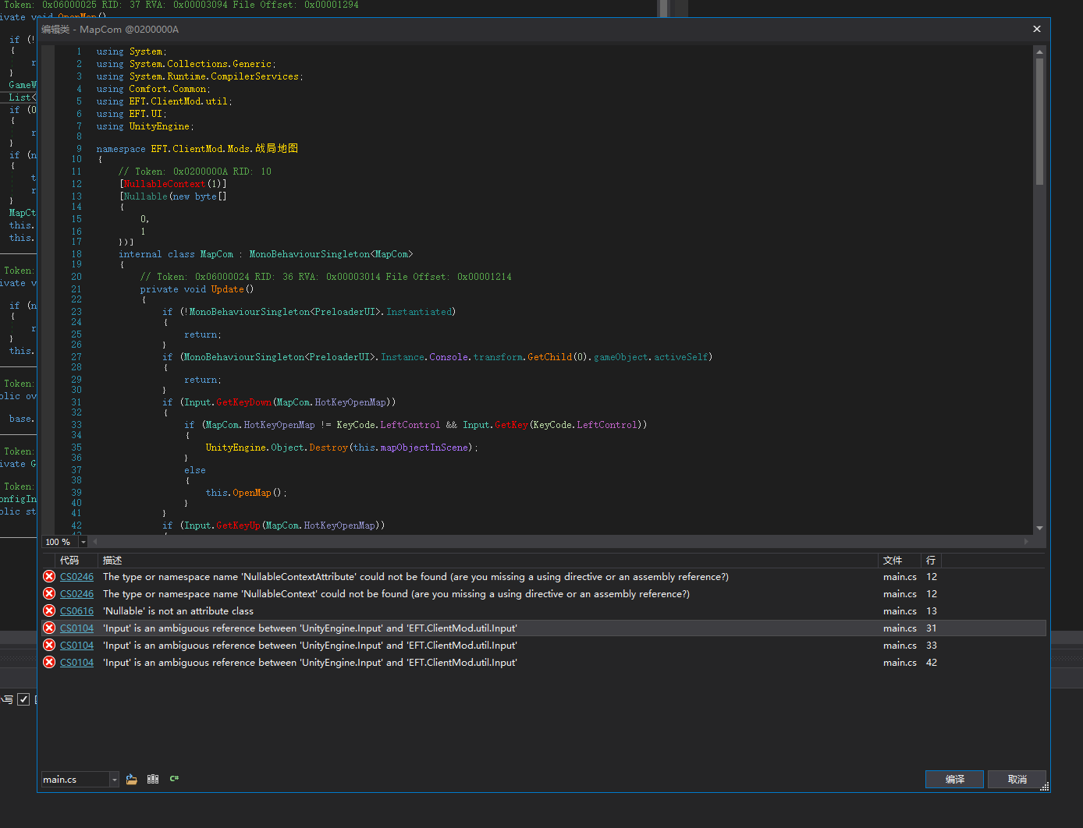Image resolution: width=1083 pixels, height=828 pixels.
Task: Click the green C# language icon
Action: click(174, 779)
